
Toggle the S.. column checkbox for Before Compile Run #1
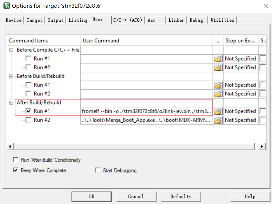tap(263, 59)
